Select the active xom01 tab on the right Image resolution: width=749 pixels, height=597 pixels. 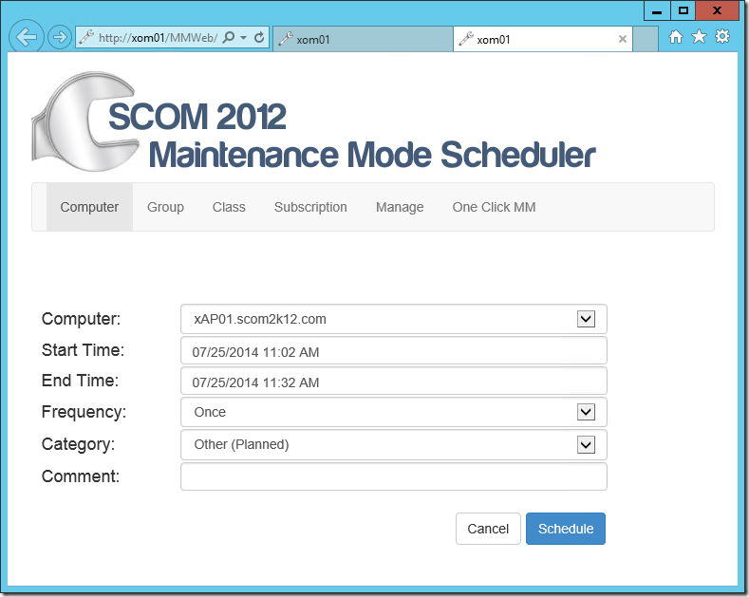543,39
